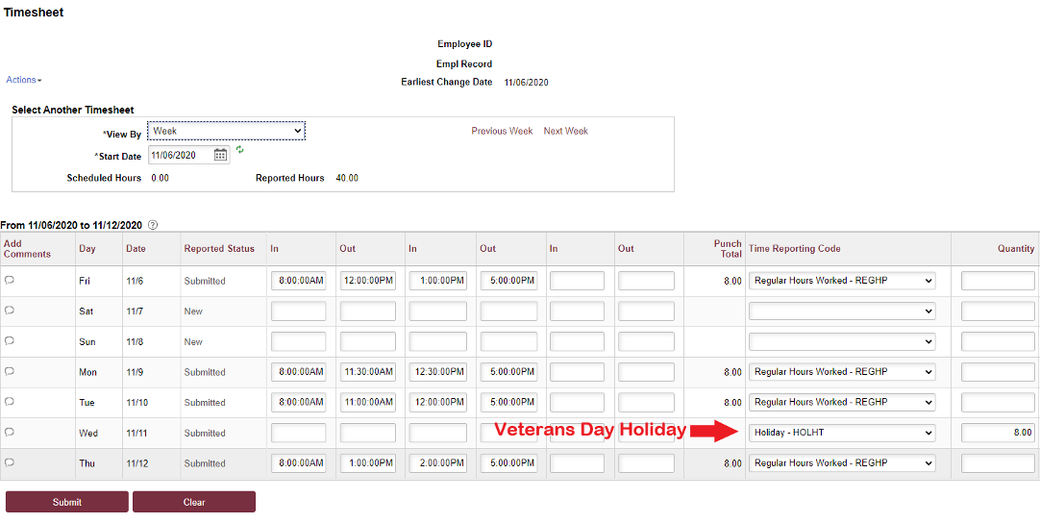Click the Reported Hours value 40.00
Screen dimensions: 1040x523
tap(347, 178)
